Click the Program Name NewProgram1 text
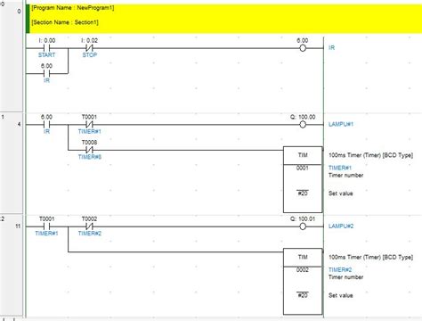This screenshot has width=422, height=321. pos(73,8)
